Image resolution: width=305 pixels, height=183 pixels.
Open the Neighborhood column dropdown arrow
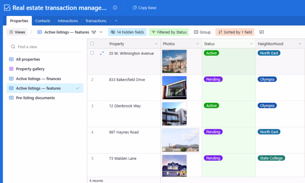point(300,44)
